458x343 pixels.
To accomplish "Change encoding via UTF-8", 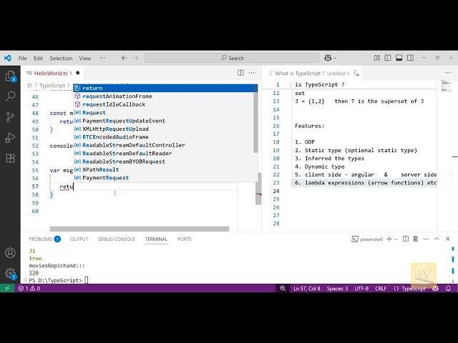I will click(x=361, y=289).
